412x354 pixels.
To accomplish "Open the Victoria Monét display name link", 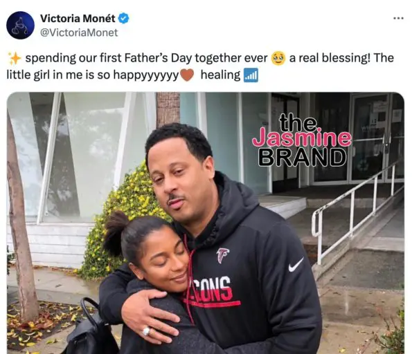I will click(78, 19).
